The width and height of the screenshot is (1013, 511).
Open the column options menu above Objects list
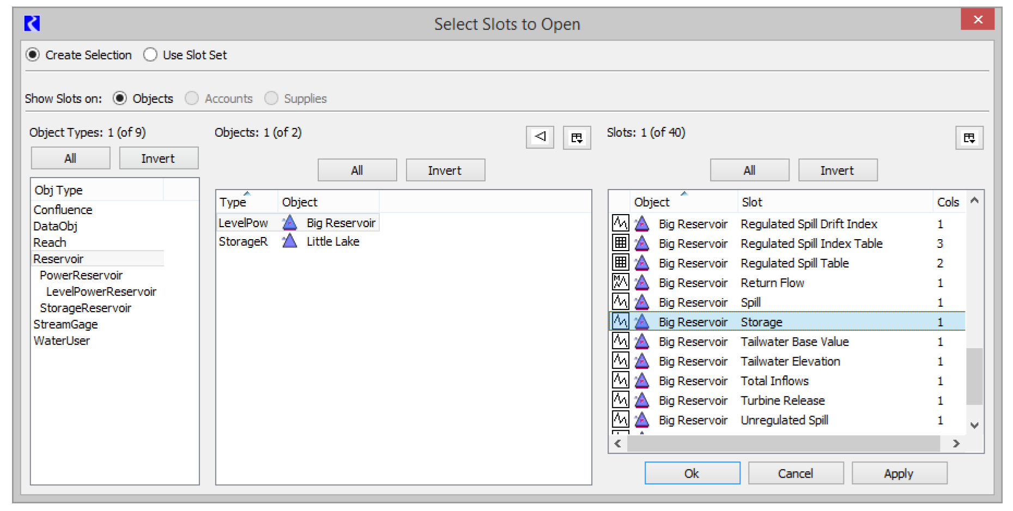(577, 138)
